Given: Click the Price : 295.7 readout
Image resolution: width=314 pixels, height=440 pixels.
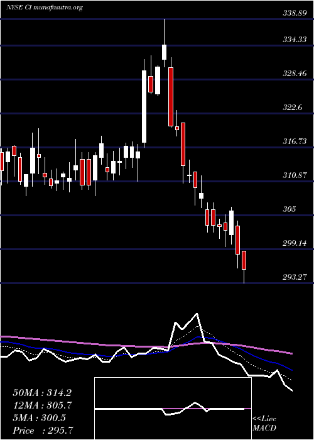Looking at the screenshot, I should point(43,431).
